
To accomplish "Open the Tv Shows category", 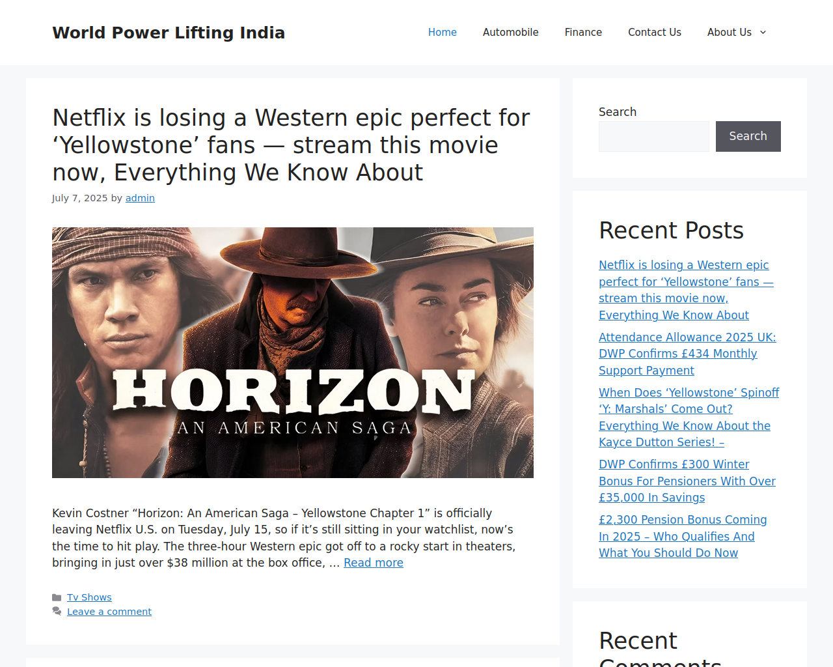I will pyautogui.click(x=89, y=597).
